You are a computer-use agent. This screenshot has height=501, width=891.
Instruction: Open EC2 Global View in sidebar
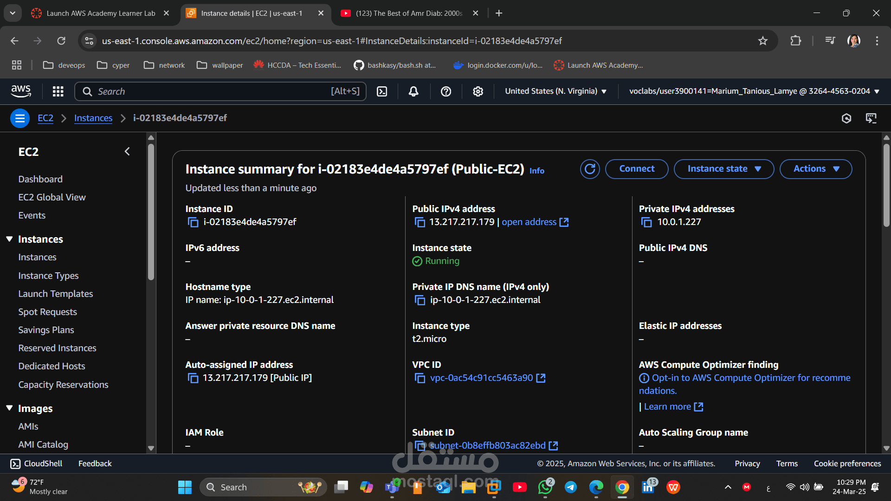tap(52, 198)
